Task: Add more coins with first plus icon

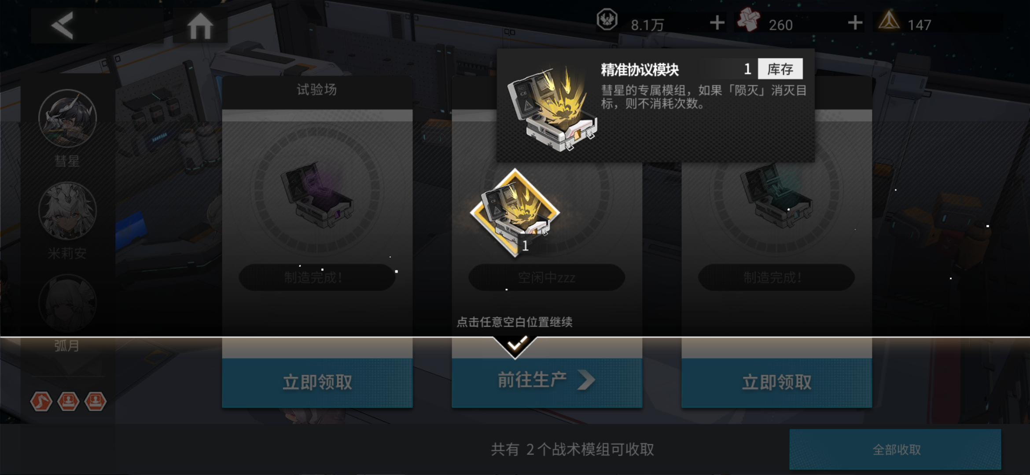Action: [717, 23]
